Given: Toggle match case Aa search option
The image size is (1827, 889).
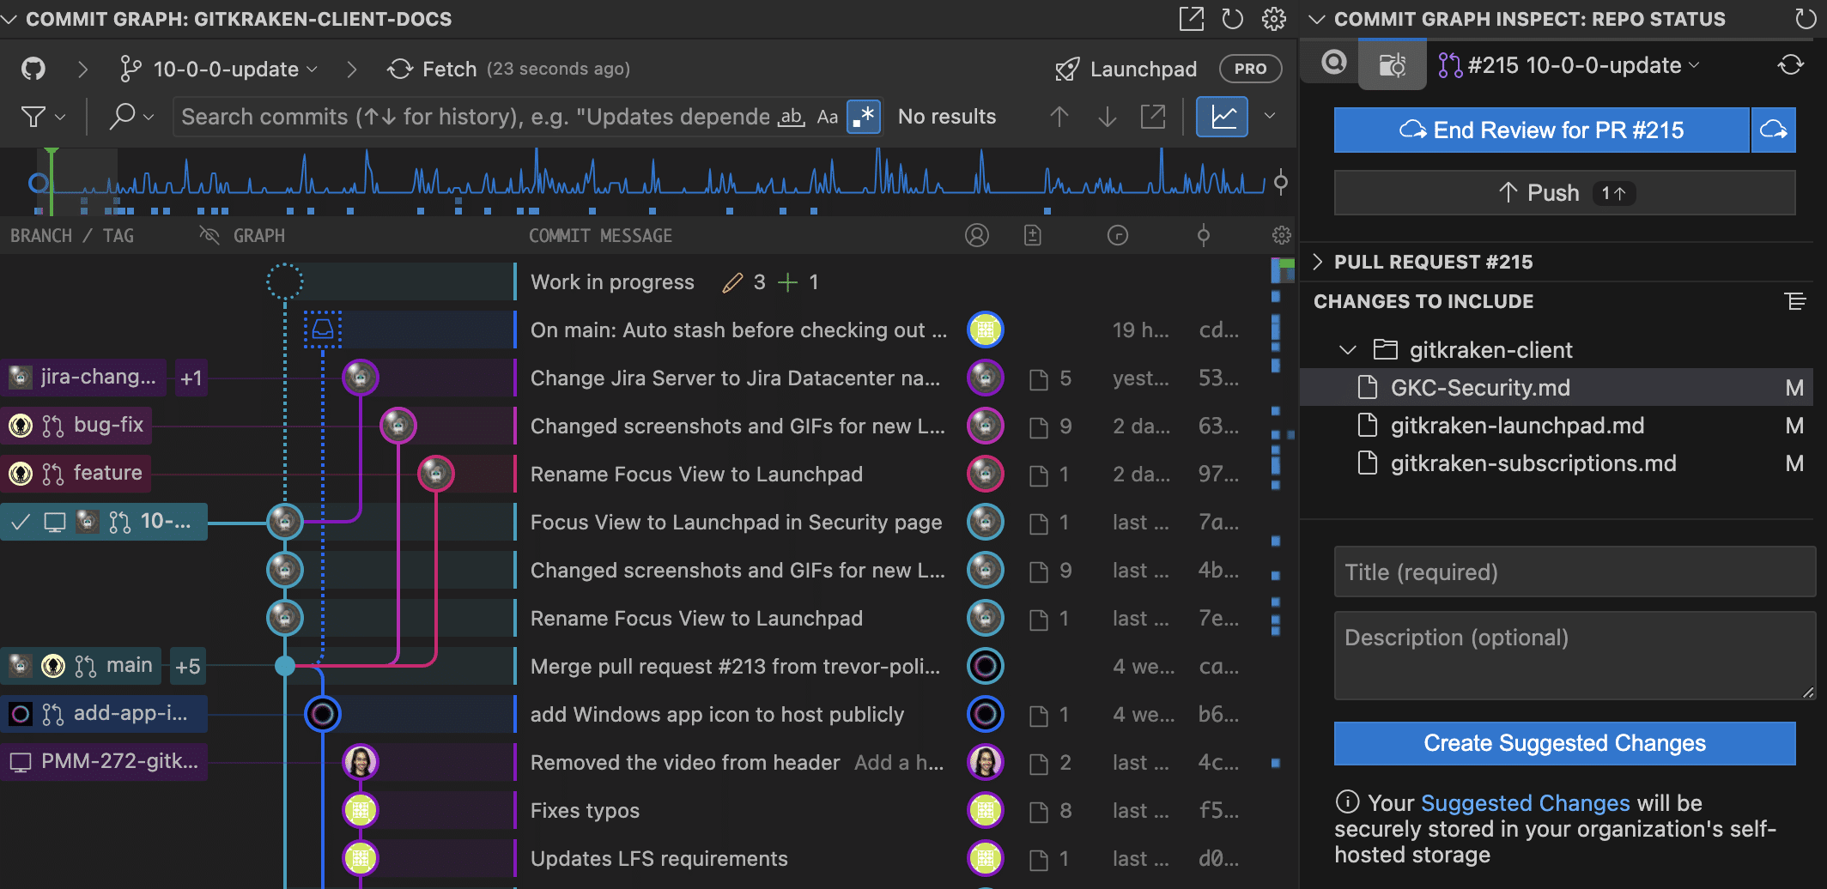Looking at the screenshot, I should (x=827, y=117).
